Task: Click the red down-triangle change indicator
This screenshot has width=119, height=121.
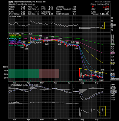Action: [x=93, y=7]
